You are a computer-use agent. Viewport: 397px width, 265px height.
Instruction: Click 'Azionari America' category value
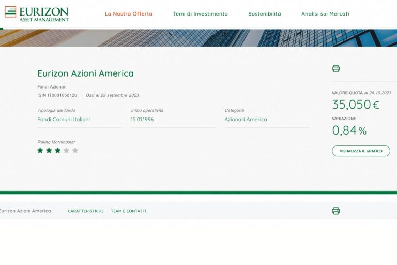click(246, 119)
